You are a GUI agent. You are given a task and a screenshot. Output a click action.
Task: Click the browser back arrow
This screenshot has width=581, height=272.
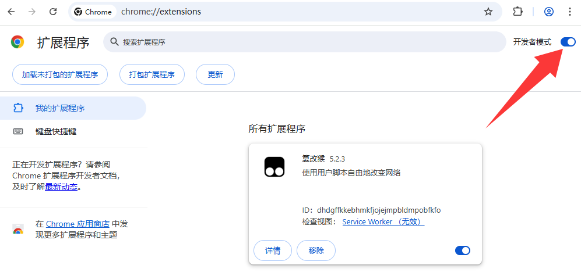click(11, 12)
